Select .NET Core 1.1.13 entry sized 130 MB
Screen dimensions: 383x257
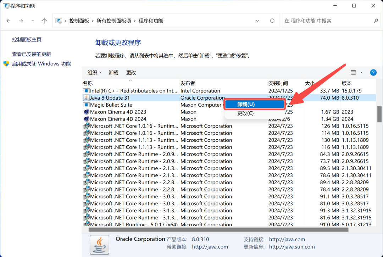point(229,140)
